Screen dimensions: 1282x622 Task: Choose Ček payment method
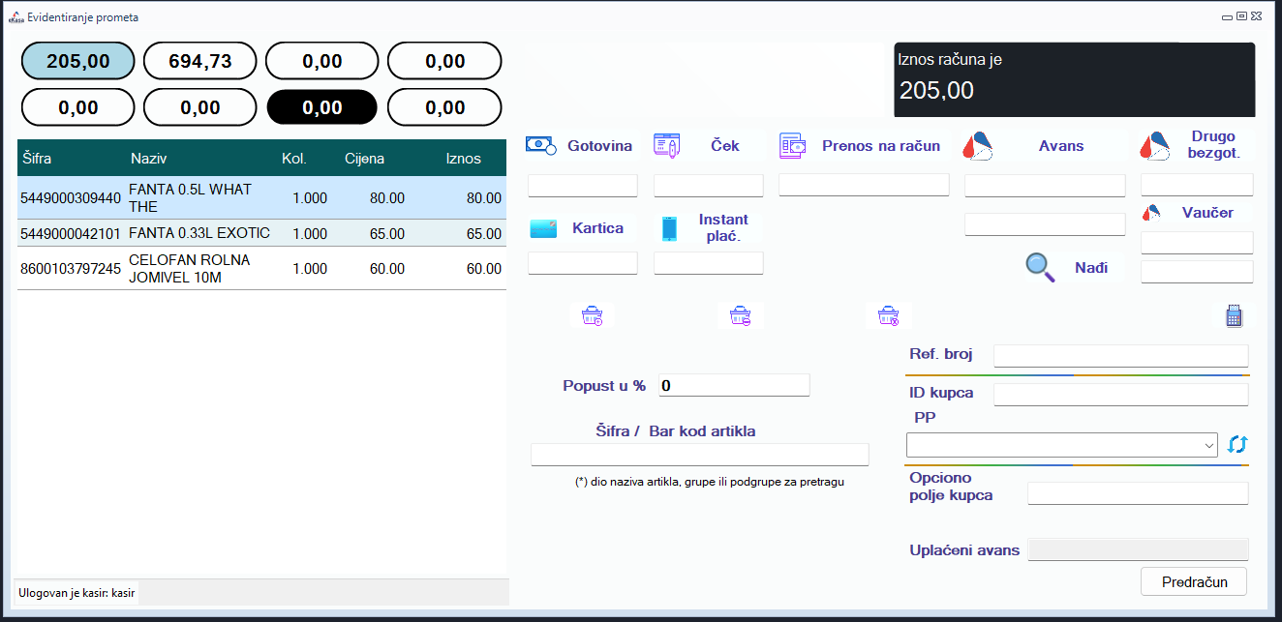(x=709, y=146)
